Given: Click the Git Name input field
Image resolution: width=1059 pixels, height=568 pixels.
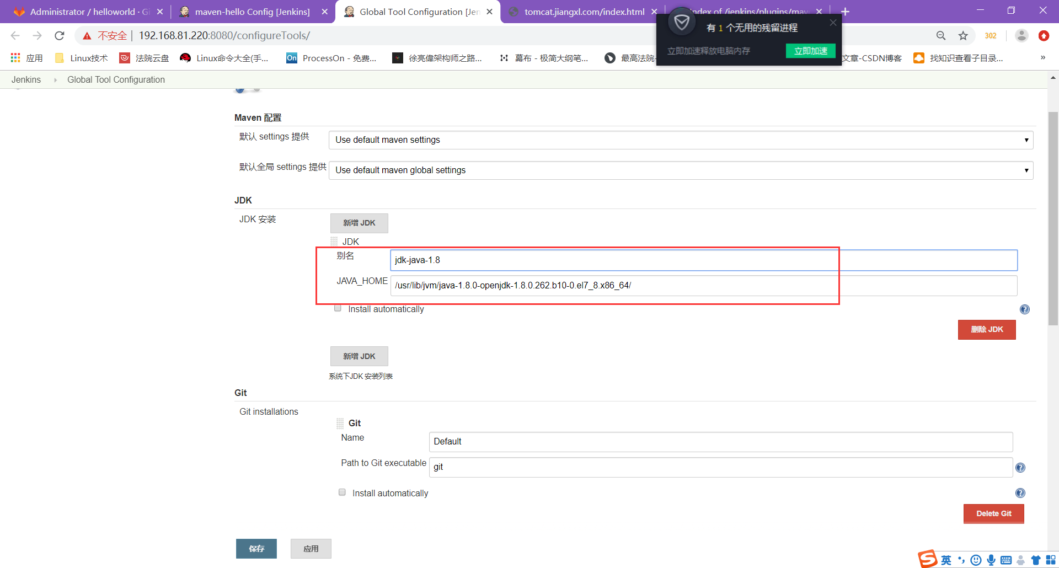Looking at the screenshot, I should point(721,442).
